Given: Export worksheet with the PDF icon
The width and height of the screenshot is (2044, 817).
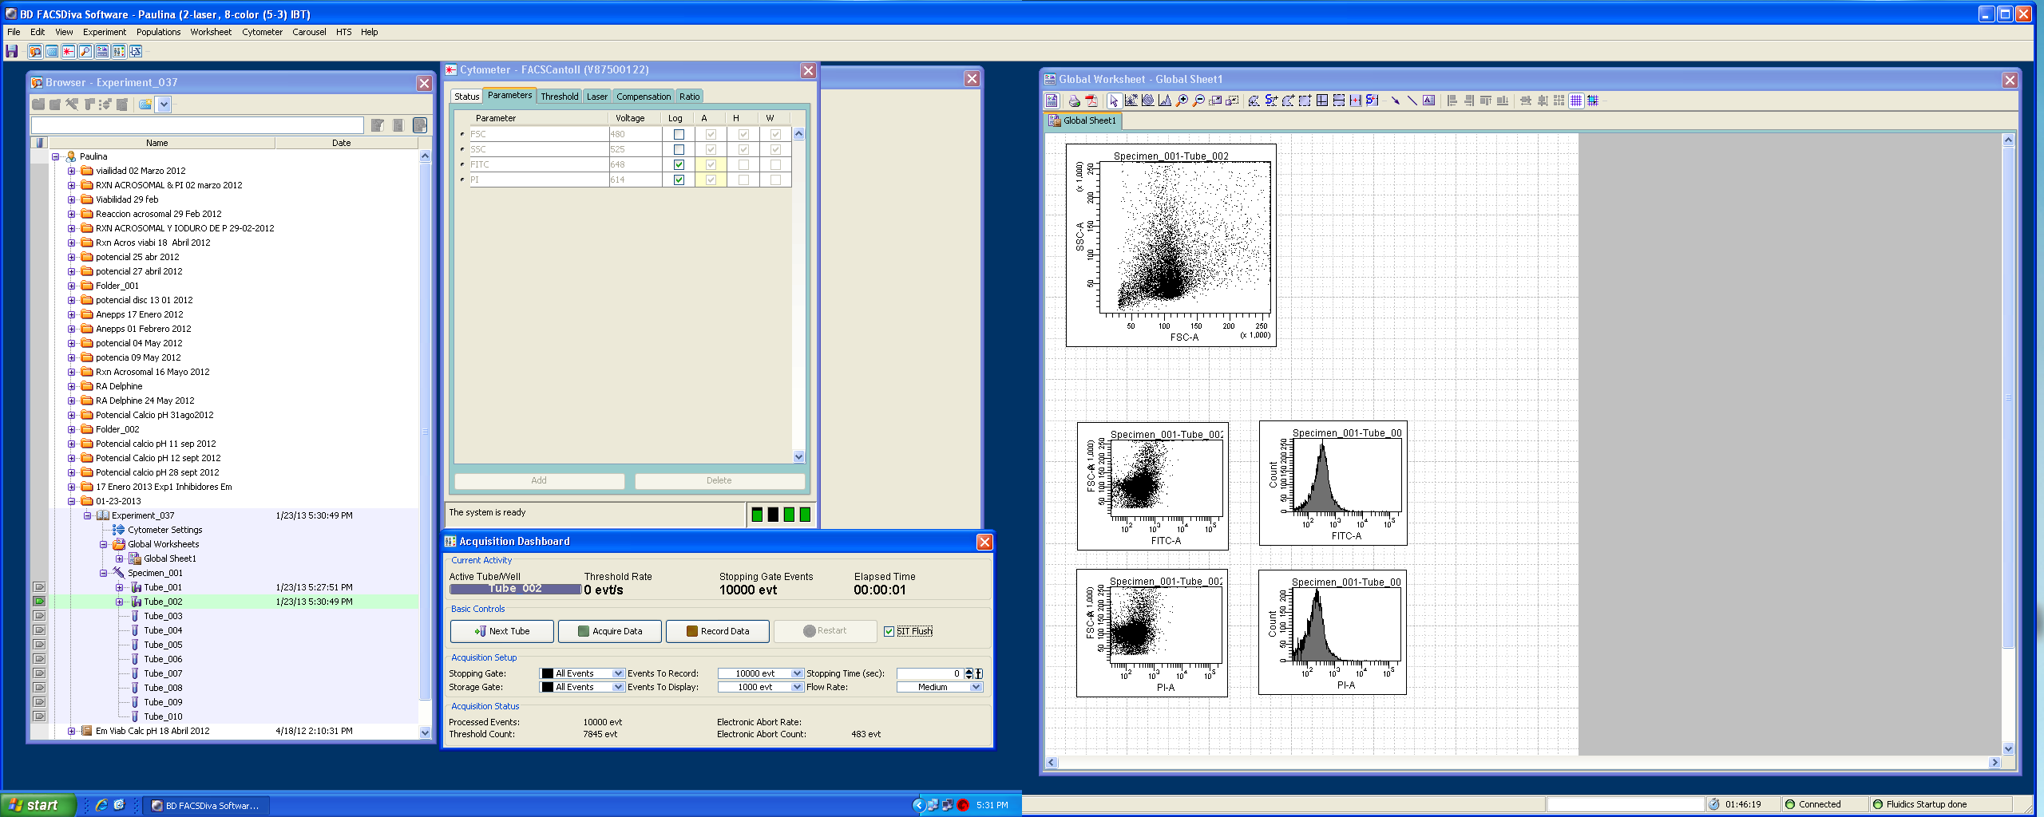Looking at the screenshot, I should (x=1091, y=101).
